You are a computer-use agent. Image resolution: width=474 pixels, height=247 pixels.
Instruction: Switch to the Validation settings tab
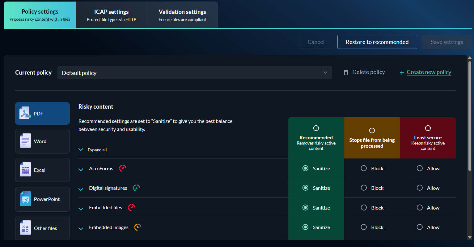click(182, 15)
